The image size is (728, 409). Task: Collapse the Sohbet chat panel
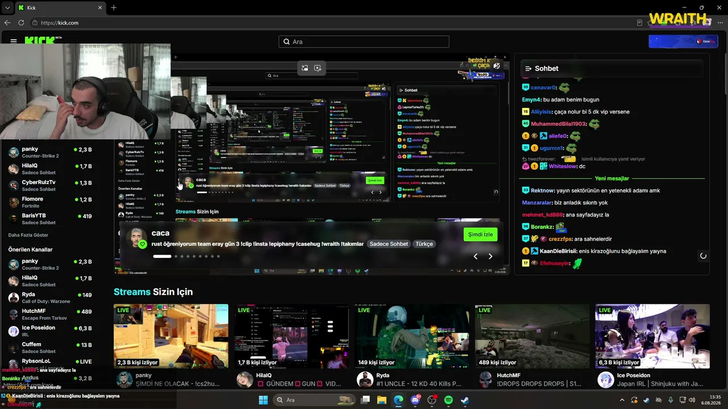click(528, 68)
